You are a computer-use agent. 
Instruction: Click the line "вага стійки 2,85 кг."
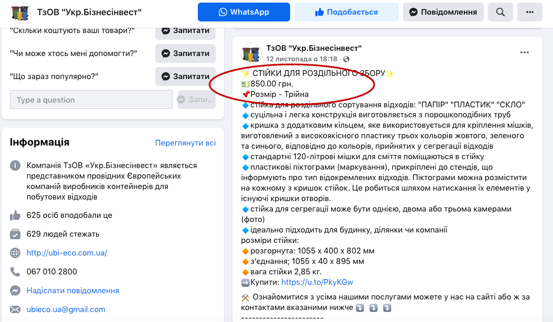pos(285,272)
